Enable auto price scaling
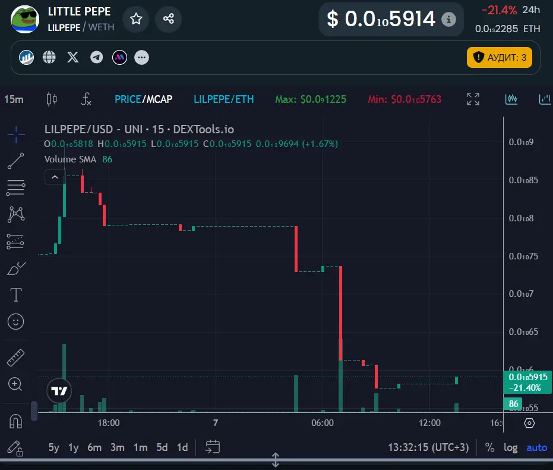Screen dimensions: 553x470 (x=536, y=447)
